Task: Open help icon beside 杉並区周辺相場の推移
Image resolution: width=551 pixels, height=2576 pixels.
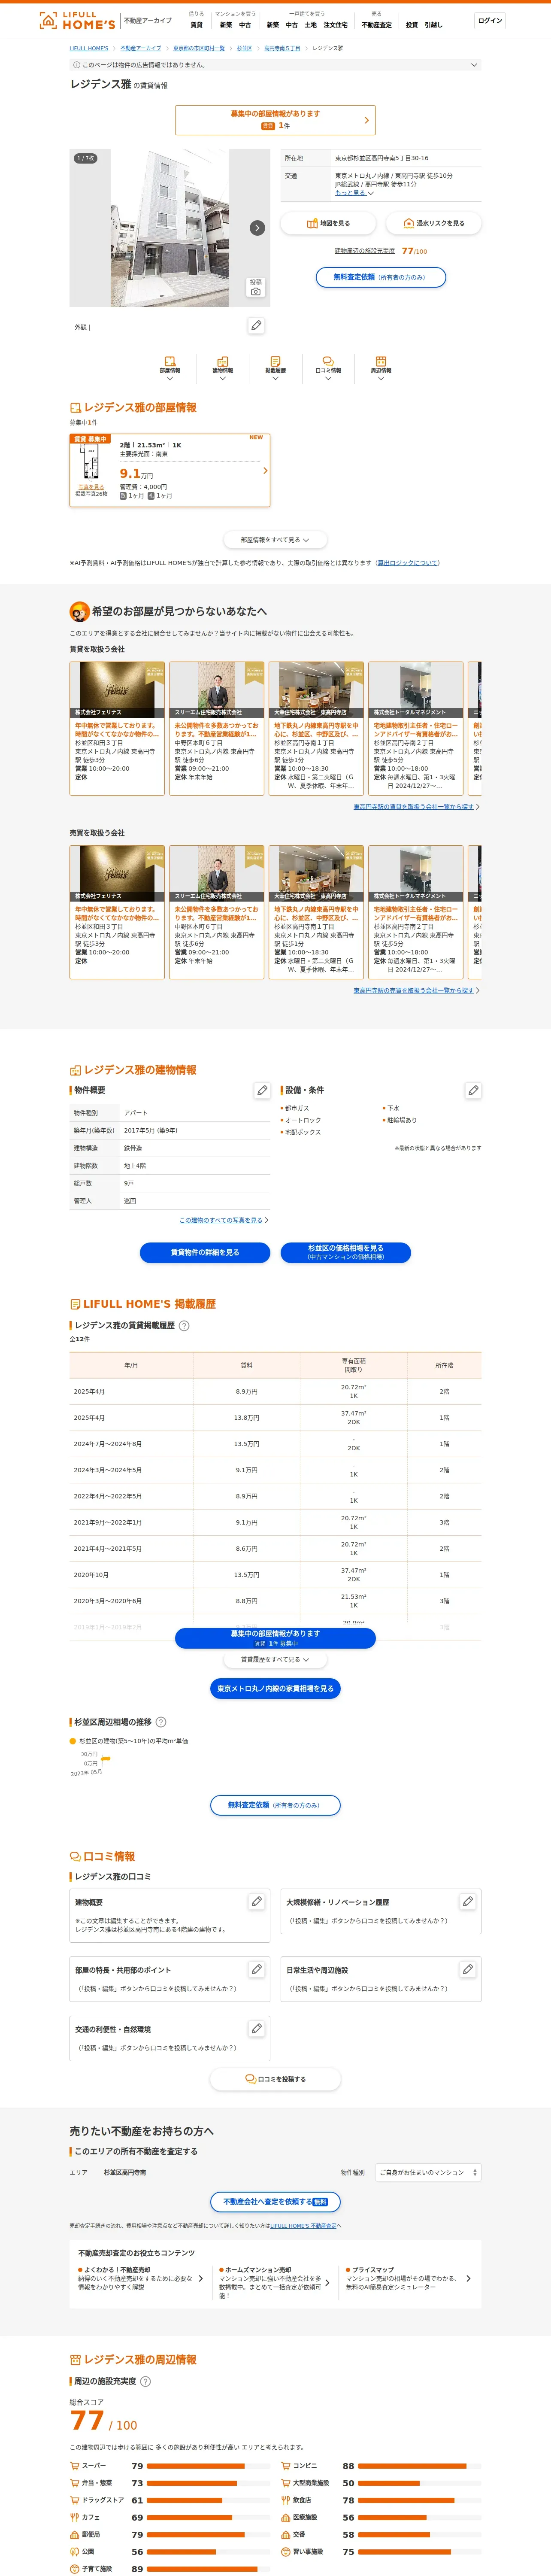Action: [161, 1722]
